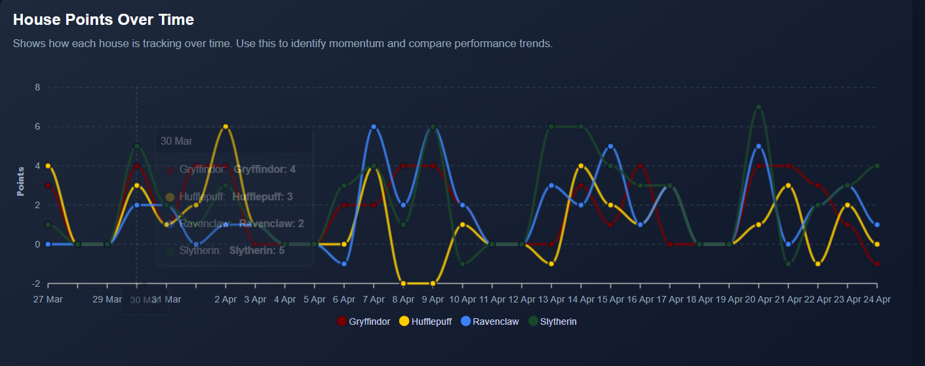
Task: Click the '24 Apr' x-axis label
Action: tap(876, 299)
